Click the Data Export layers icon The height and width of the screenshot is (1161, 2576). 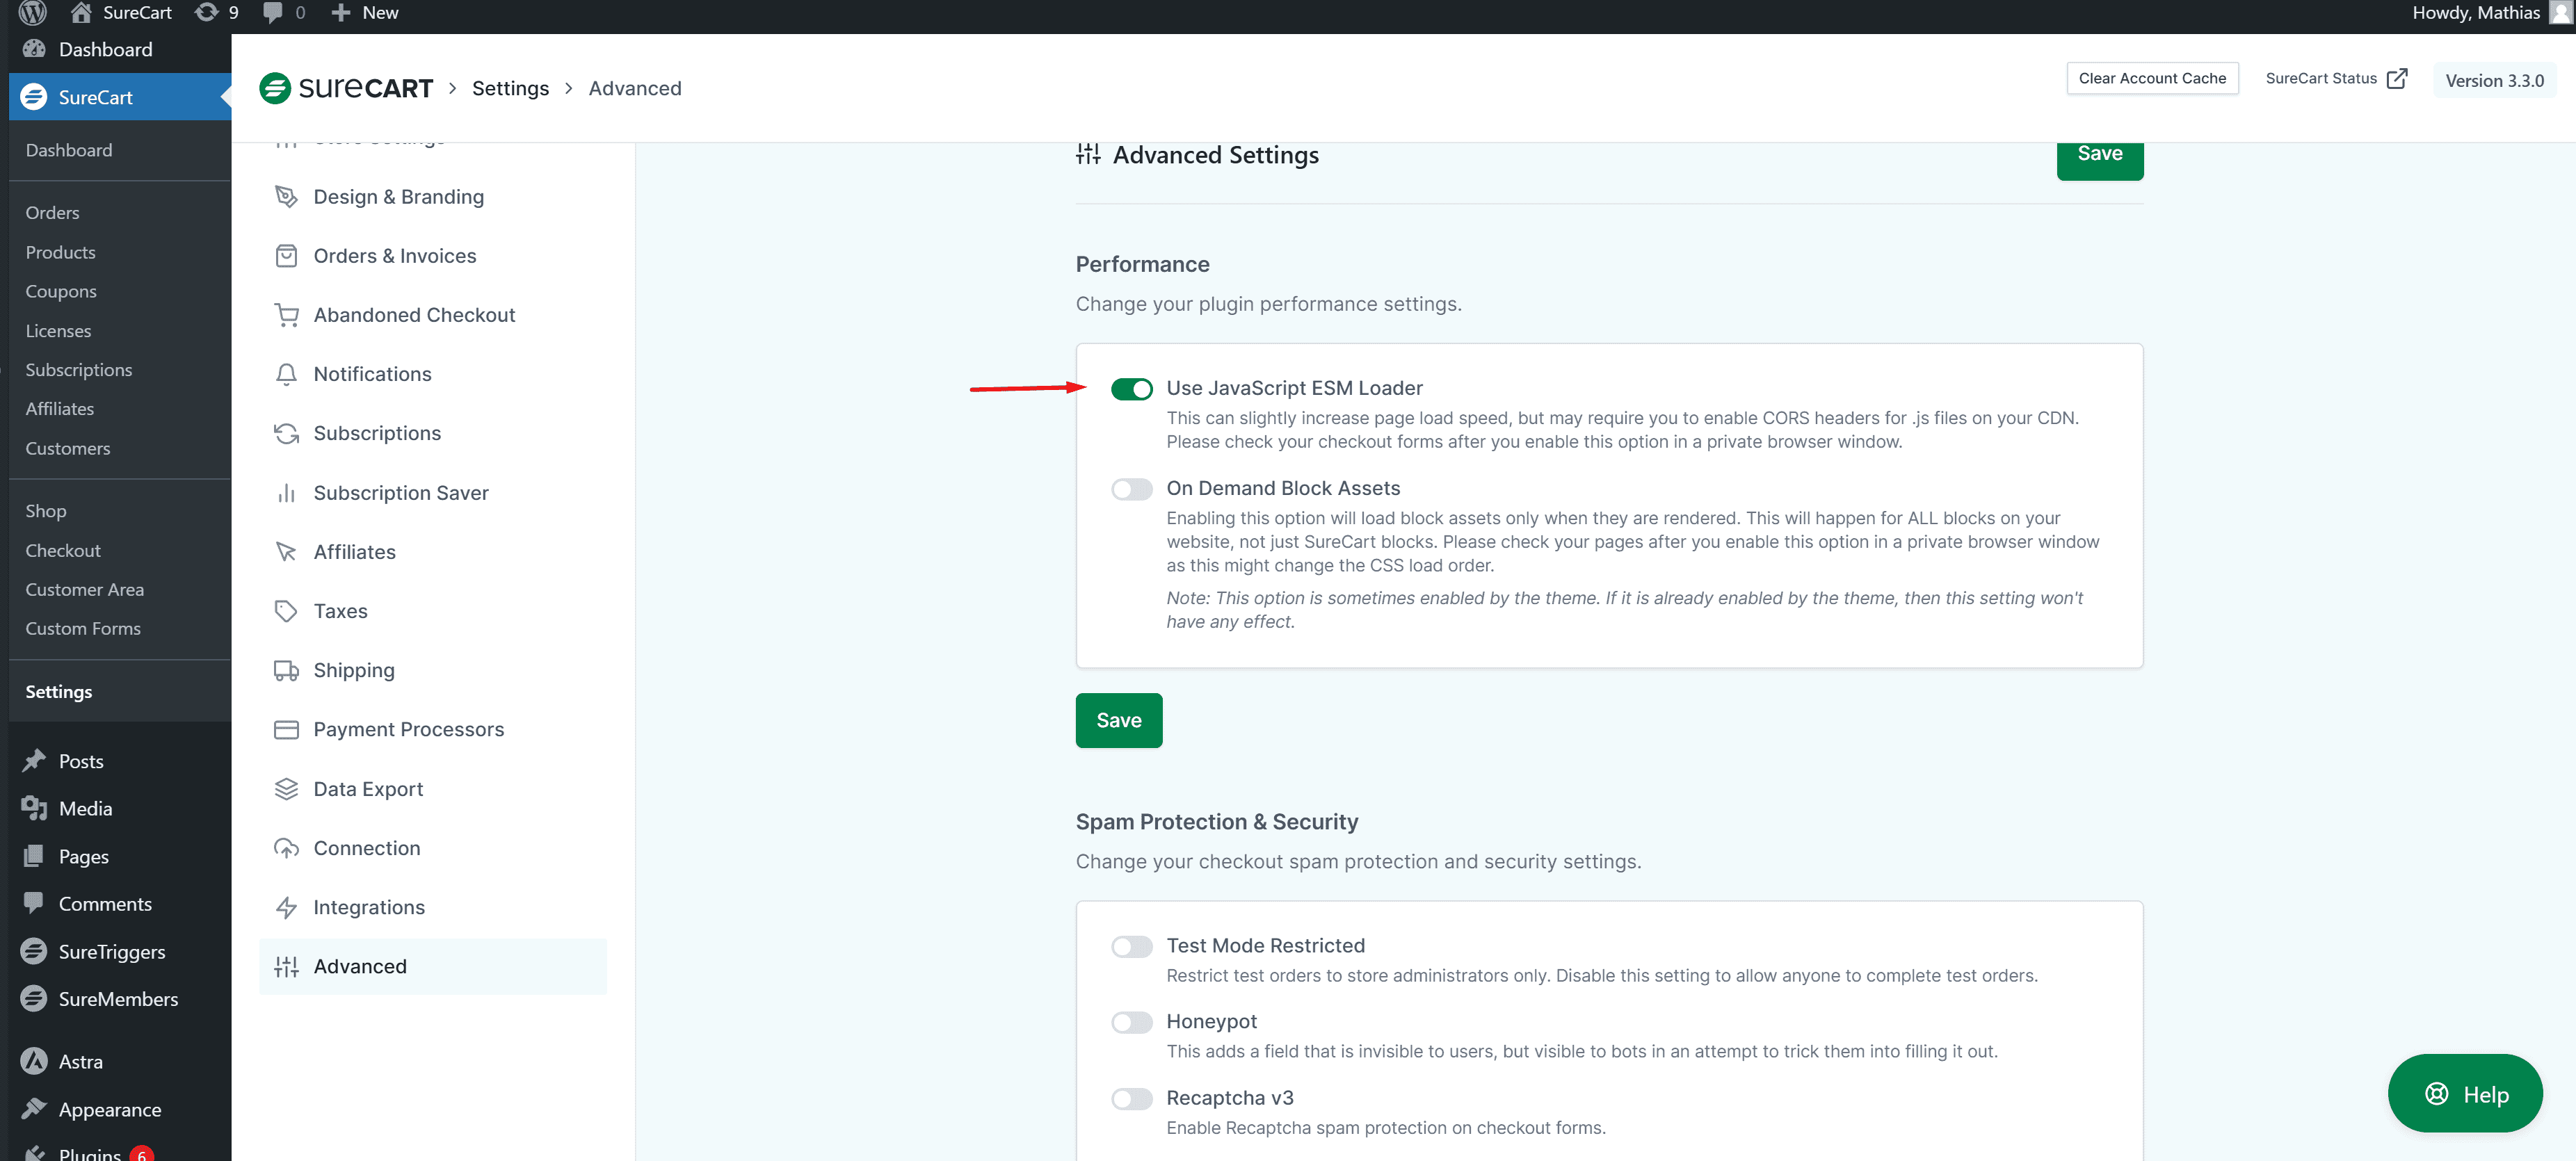[286, 789]
